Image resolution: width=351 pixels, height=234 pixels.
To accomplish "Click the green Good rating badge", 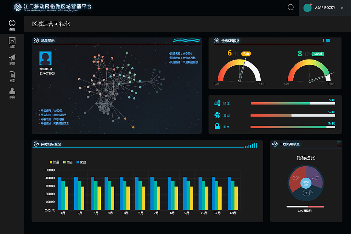I will (x=318, y=54).
